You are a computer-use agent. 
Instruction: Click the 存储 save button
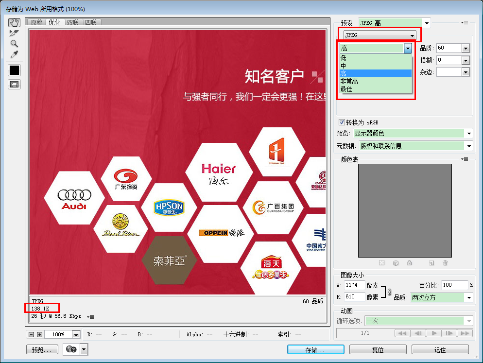[315, 350]
